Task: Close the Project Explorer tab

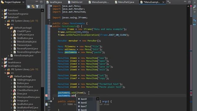Action: click(23, 2)
